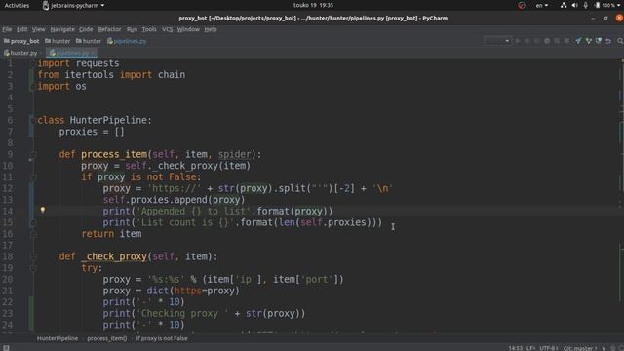
Task: Open the Code menu
Action: click(x=86, y=29)
